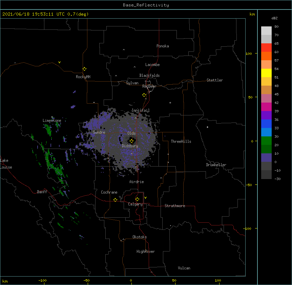Click the 2021/06/18 19:53:11 UTC timestamp
Image resolution: width=292 pixels, height=285 pixels.
pos(34,14)
